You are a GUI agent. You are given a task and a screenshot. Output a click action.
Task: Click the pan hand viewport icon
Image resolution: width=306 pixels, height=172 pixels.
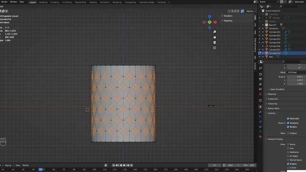point(215,37)
